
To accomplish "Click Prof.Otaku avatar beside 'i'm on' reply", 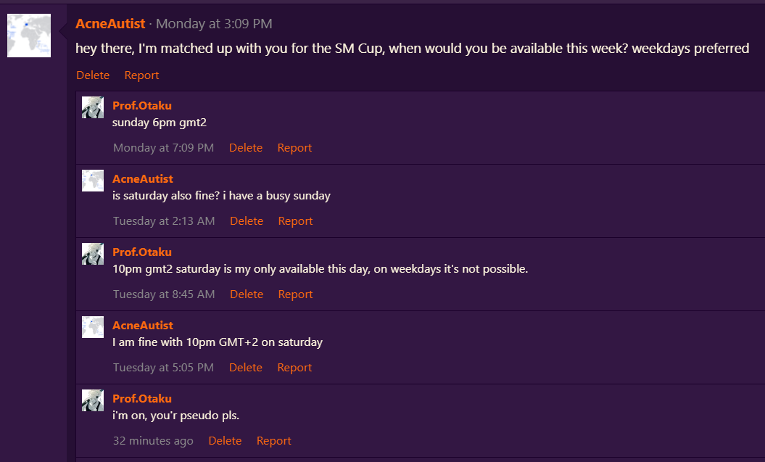I will pos(93,400).
